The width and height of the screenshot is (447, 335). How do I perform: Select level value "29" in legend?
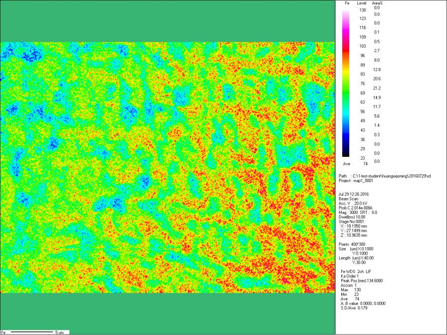click(x=363, y=149)
